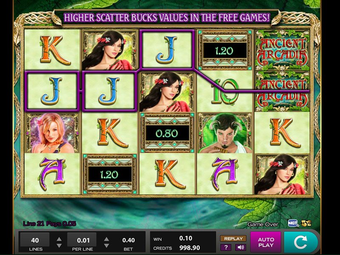Select the blonde fairy symbol
This screenshot has width=340, height=255.
tap(52, 133)
